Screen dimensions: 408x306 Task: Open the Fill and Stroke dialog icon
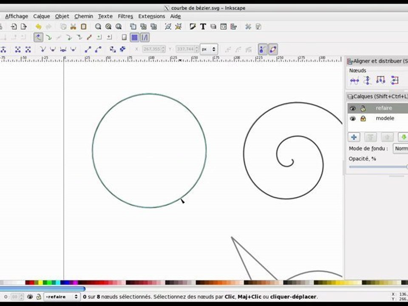193,26
